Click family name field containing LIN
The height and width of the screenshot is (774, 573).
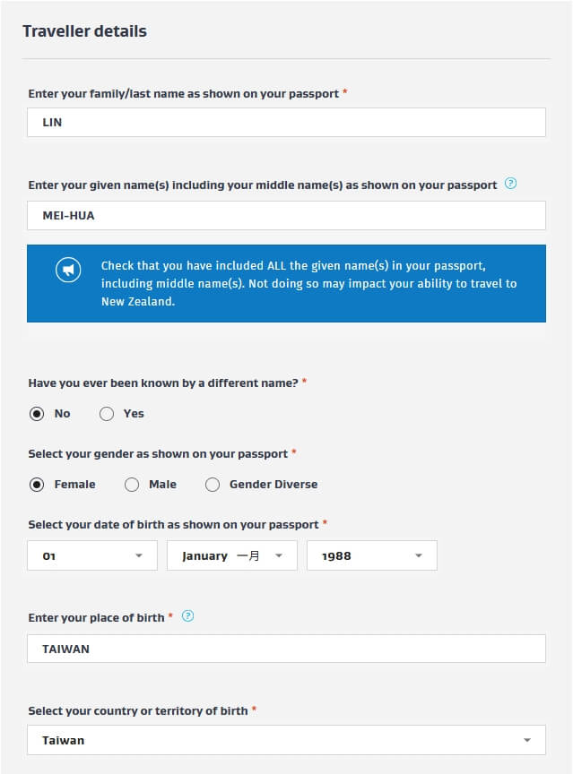click(286, 123)
